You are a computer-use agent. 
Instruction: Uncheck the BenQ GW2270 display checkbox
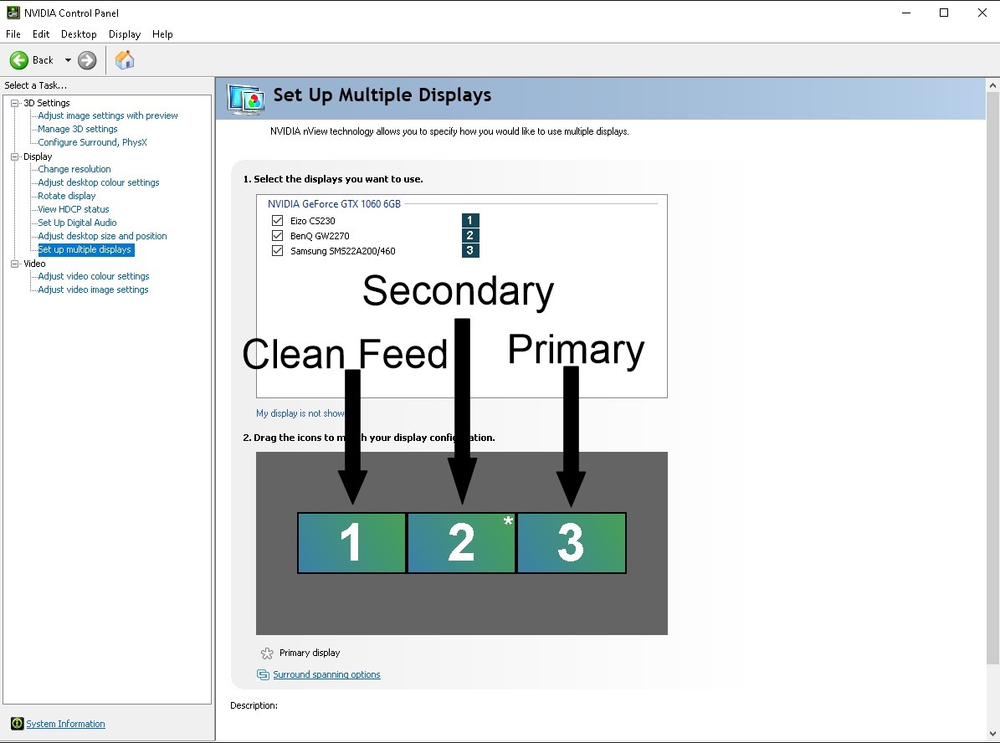pos(278,235)
